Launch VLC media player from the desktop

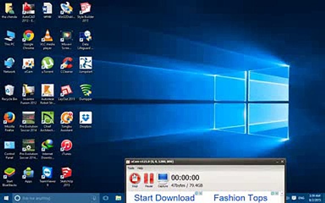point(47,39)
